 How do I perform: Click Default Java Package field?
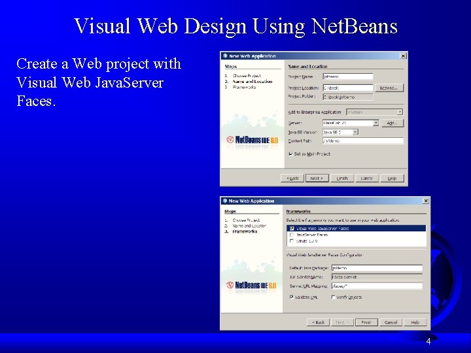click(x=377, y=268)
